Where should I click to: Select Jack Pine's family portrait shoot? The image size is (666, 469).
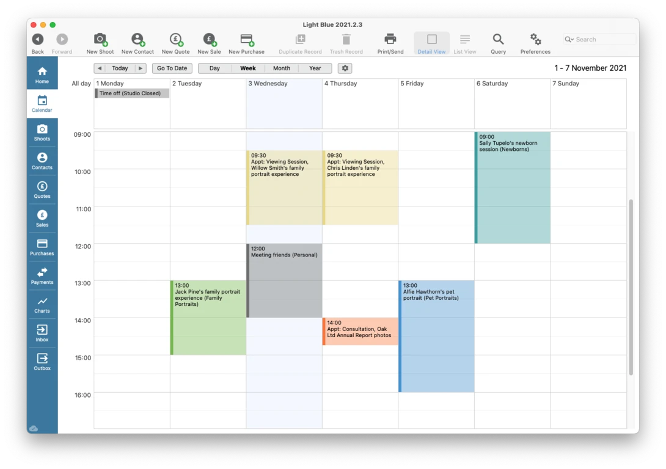pos(208,318)
